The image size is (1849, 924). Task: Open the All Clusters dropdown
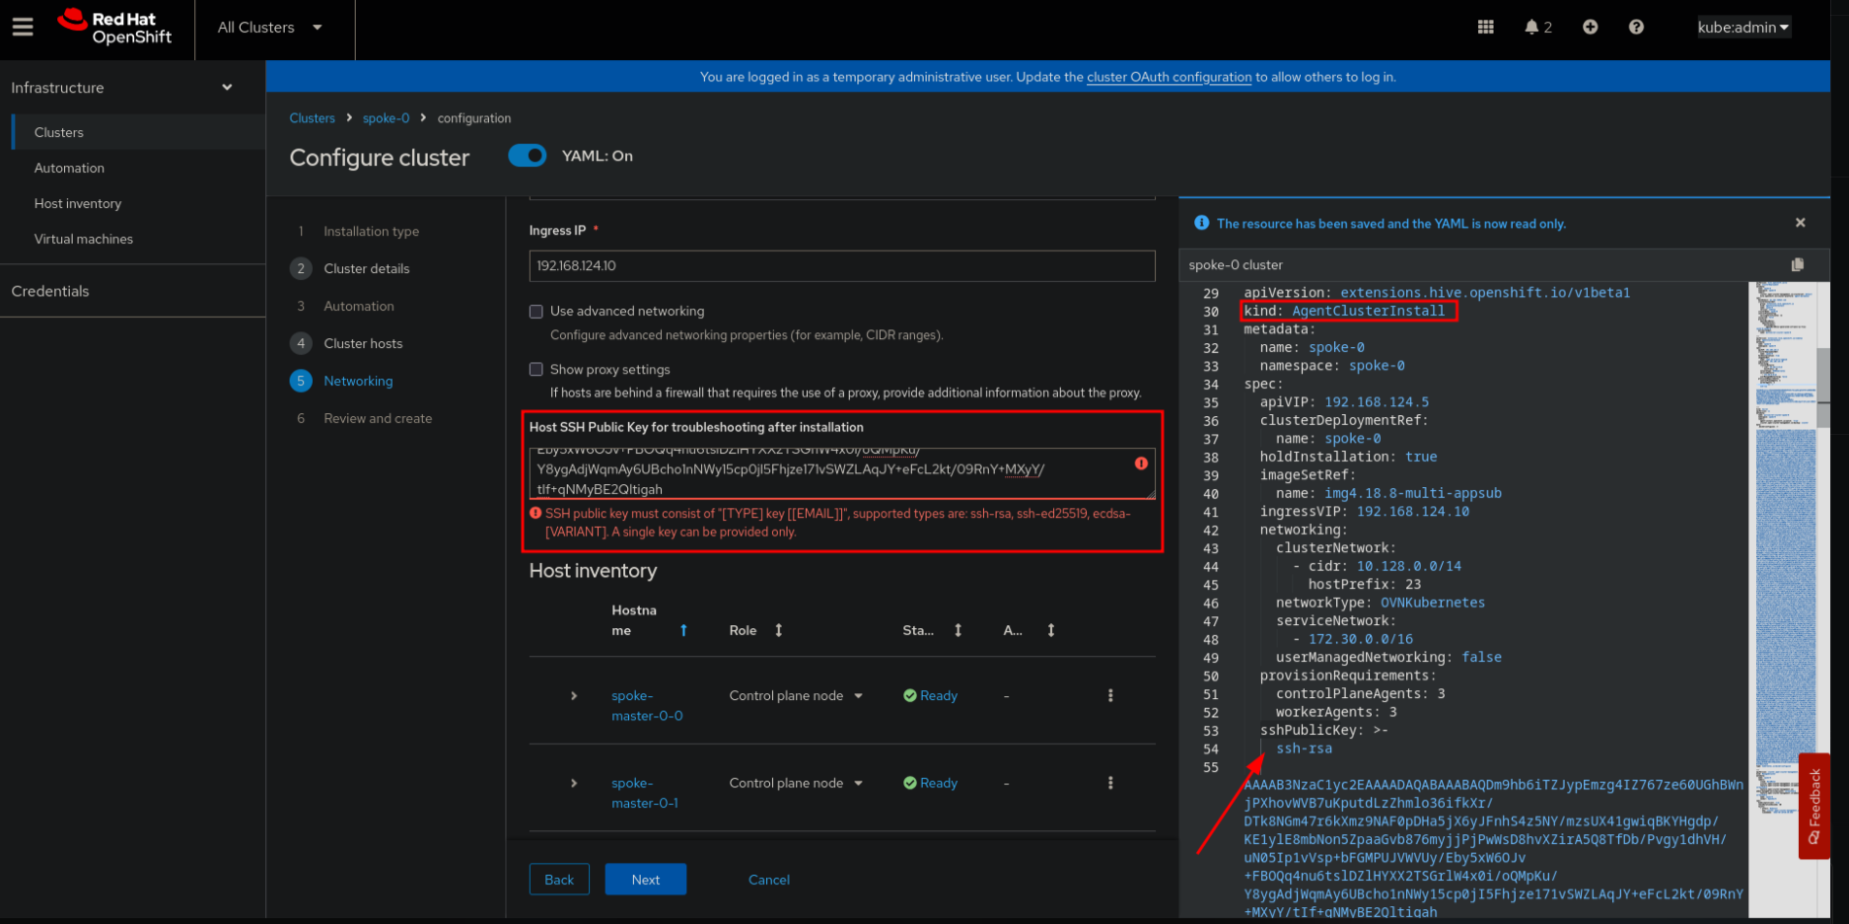coord(269,28)
